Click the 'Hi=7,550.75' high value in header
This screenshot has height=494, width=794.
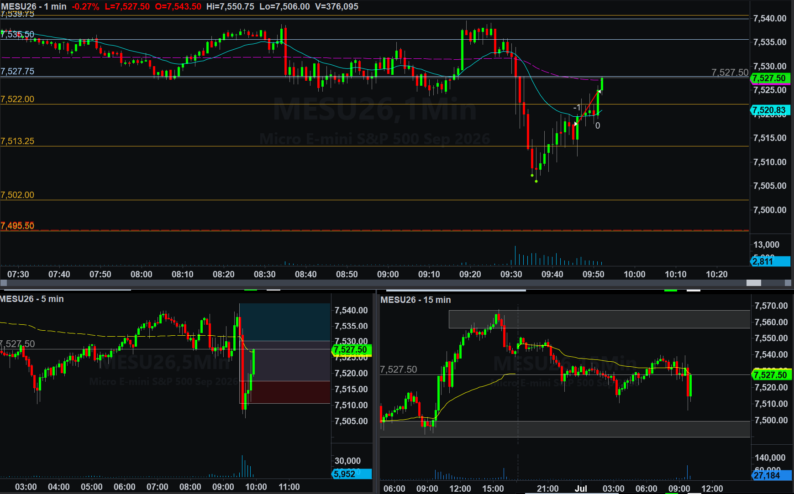(230, 6)
